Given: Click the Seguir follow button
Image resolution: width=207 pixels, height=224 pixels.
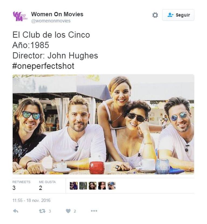Looking at the screenshot, I should point(178,15).
